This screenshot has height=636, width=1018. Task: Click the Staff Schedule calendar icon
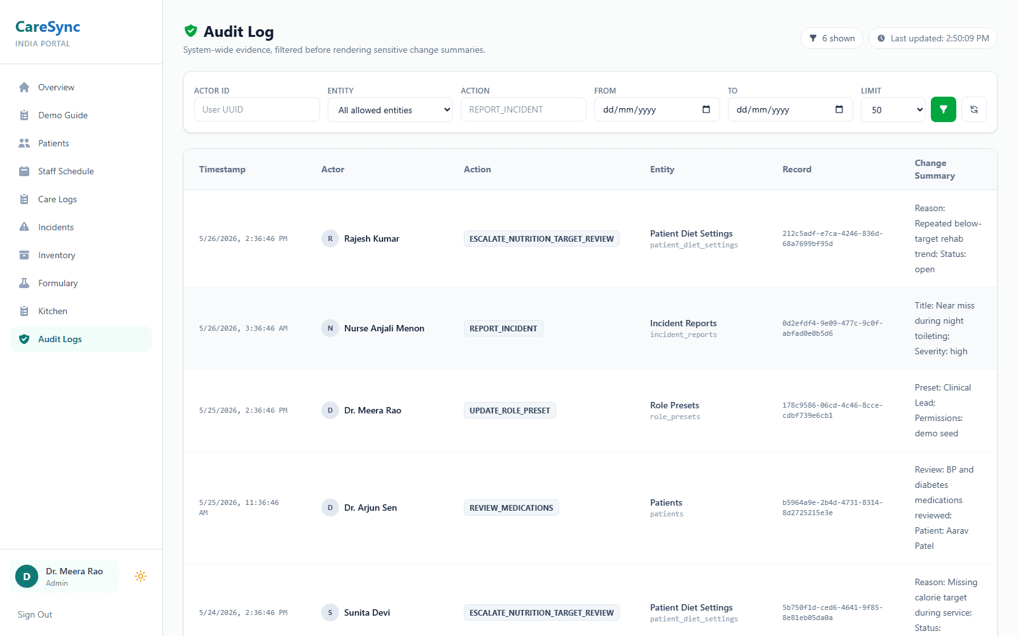[24, 171]
